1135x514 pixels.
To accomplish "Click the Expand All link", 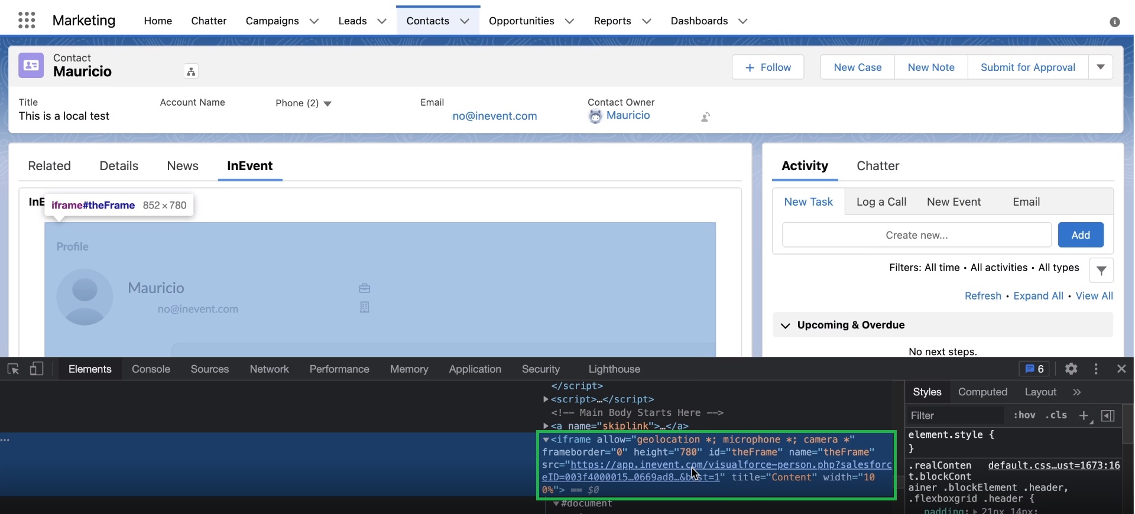I will 1038,296.
